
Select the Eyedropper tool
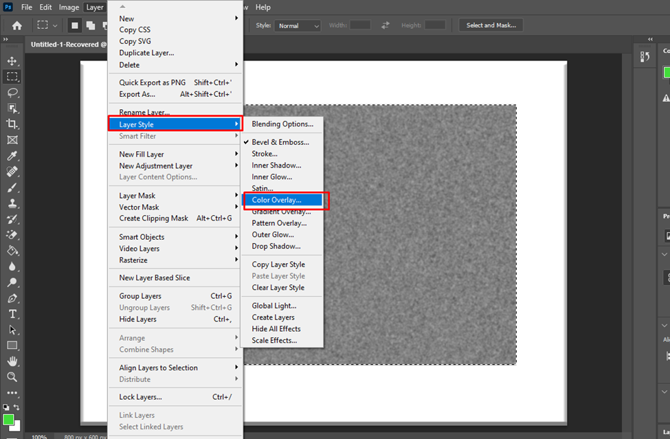12,156
